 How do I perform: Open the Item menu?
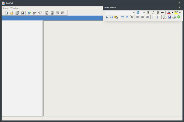point(6,8)
